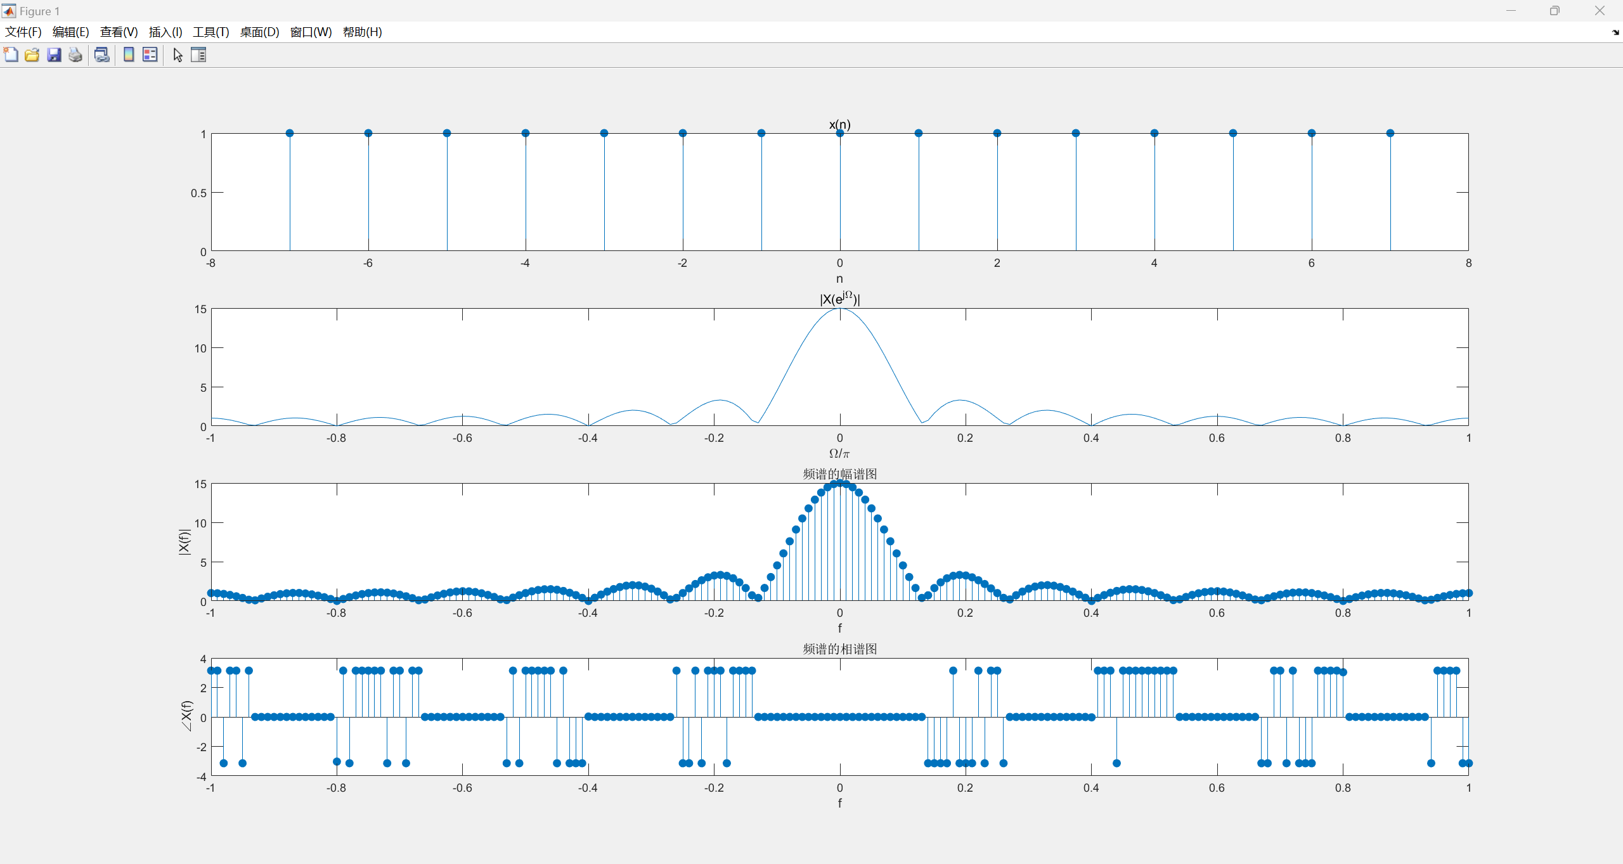Screen dimensions: 1623x864
Task: Insert a colorbar using the toolbar icon
Action: tap(129, 55)
